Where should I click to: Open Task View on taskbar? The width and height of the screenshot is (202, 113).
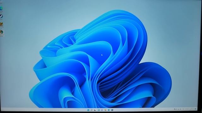click(95, 110)
